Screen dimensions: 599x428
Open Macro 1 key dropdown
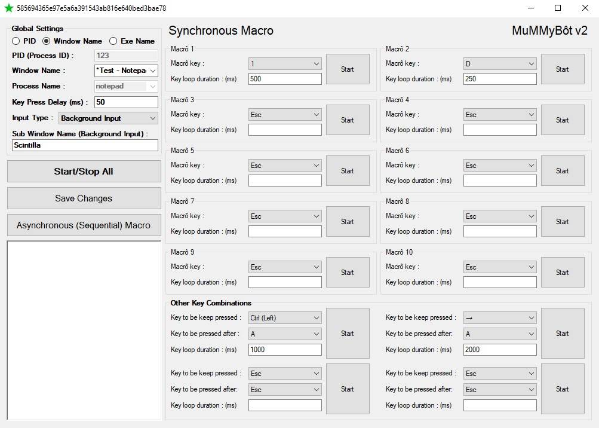click(x=316, y=64)
